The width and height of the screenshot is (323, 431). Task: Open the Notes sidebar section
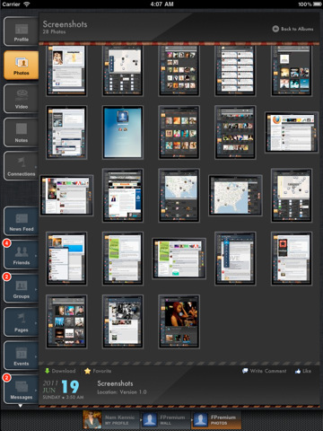pos(21,133)
